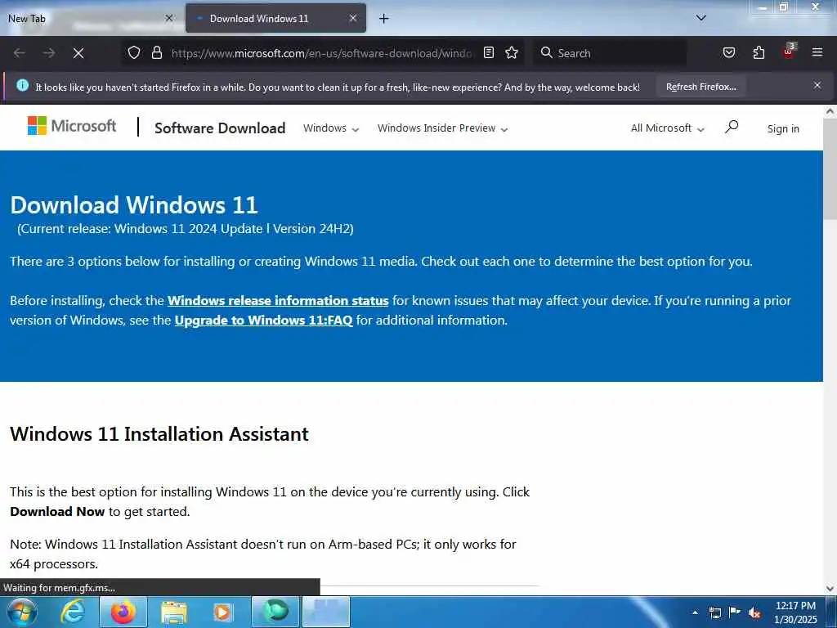Open Windows release information status link
The image size is (837, 628).
point(278,301)
